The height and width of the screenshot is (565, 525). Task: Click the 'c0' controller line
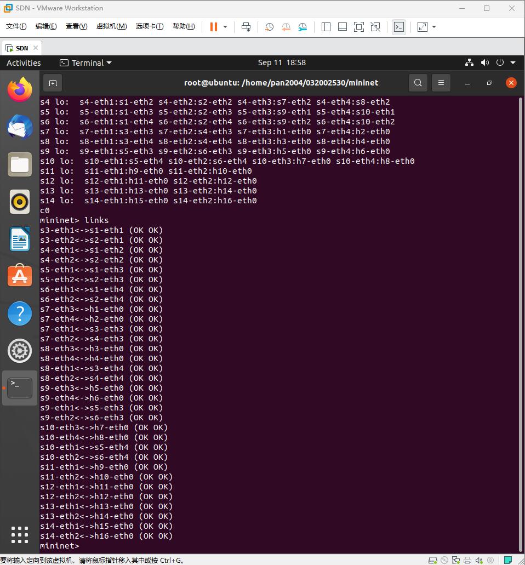pyautogui.click(x=45, y=210)
